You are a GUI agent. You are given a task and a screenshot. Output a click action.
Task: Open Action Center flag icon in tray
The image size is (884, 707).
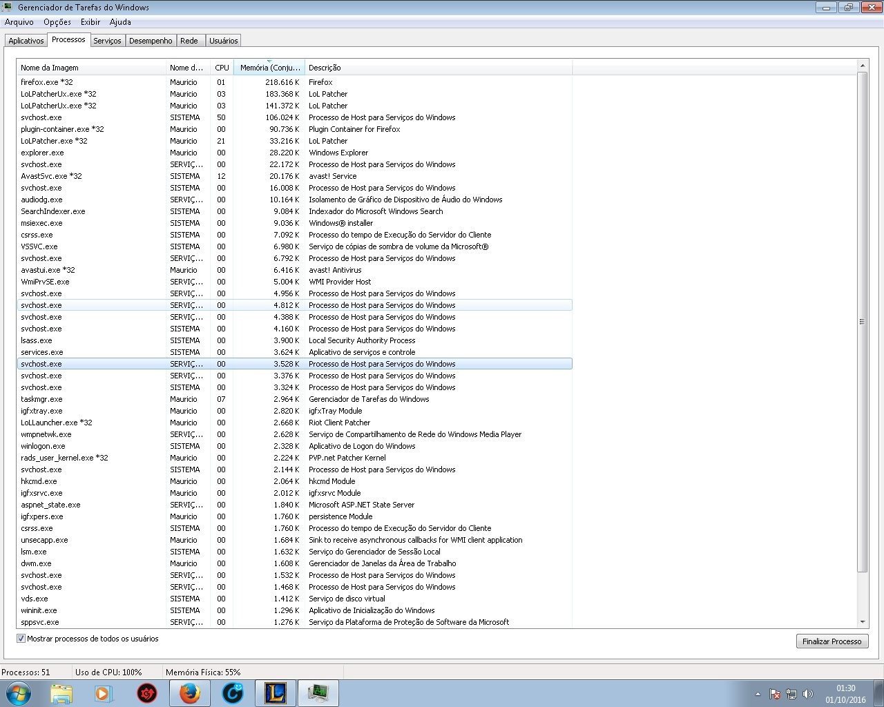coord(774,694)
